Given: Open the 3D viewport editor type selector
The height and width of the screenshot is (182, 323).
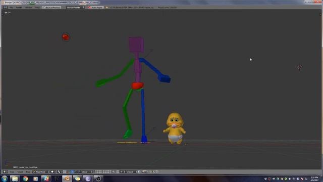Looking at the screenshot, I should click(6, 172).
